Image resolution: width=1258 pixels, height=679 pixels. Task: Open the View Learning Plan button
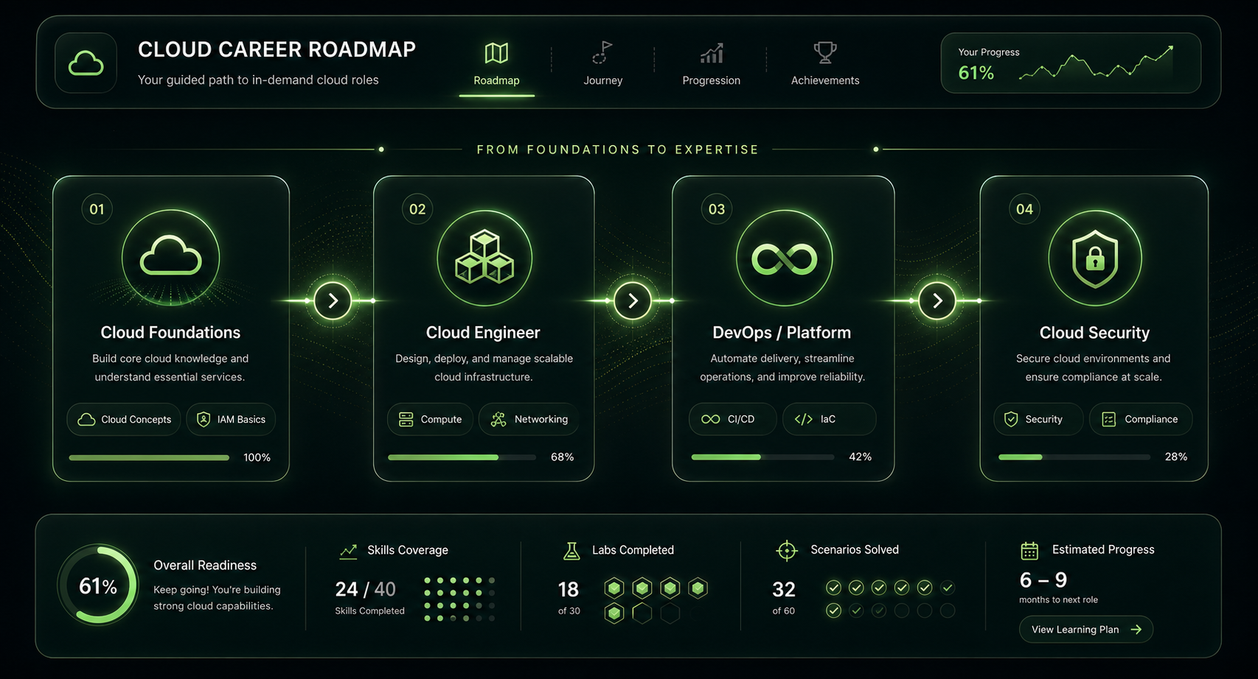point(1086,629)
